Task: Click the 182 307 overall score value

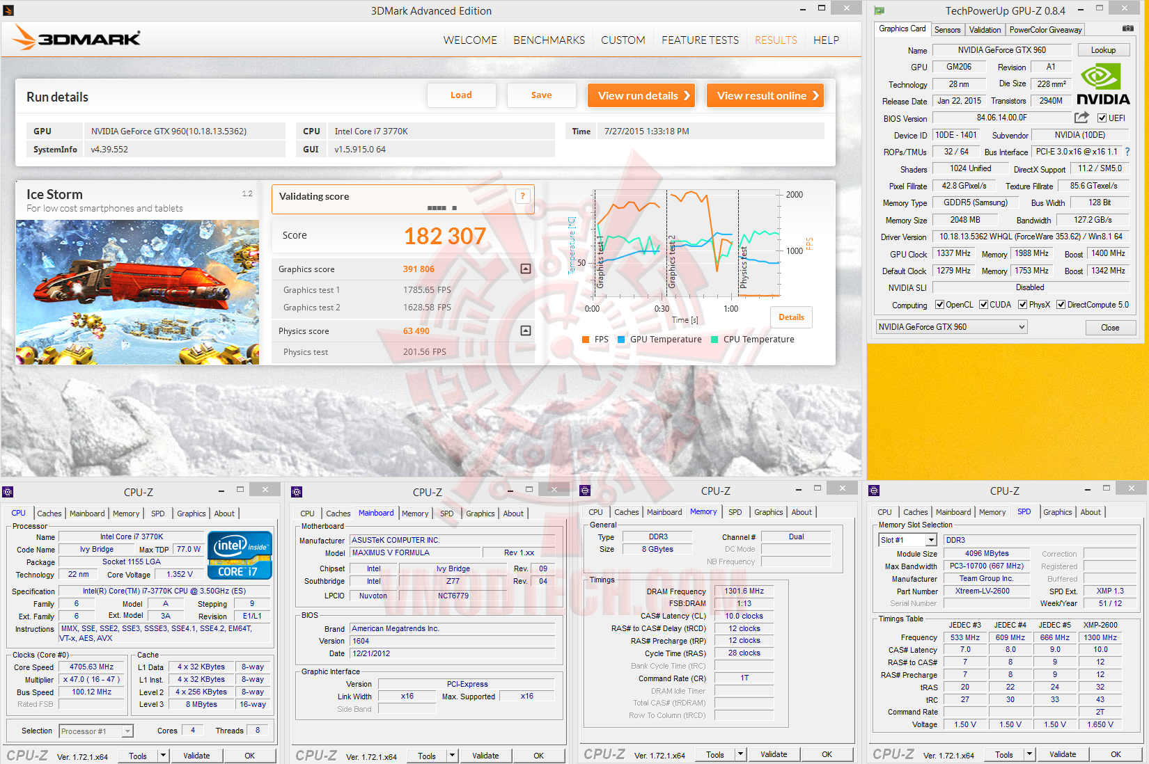Action: (445, 237)
